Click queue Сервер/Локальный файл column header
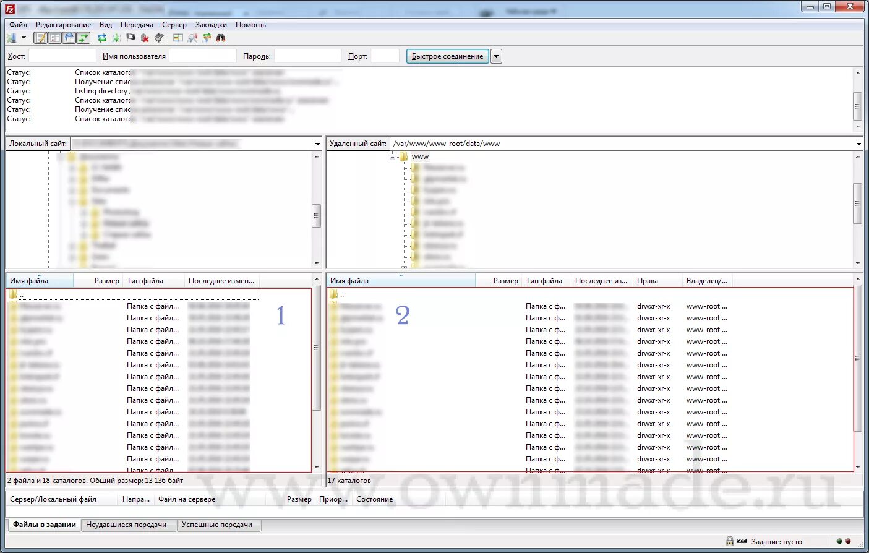 (62, 499)
